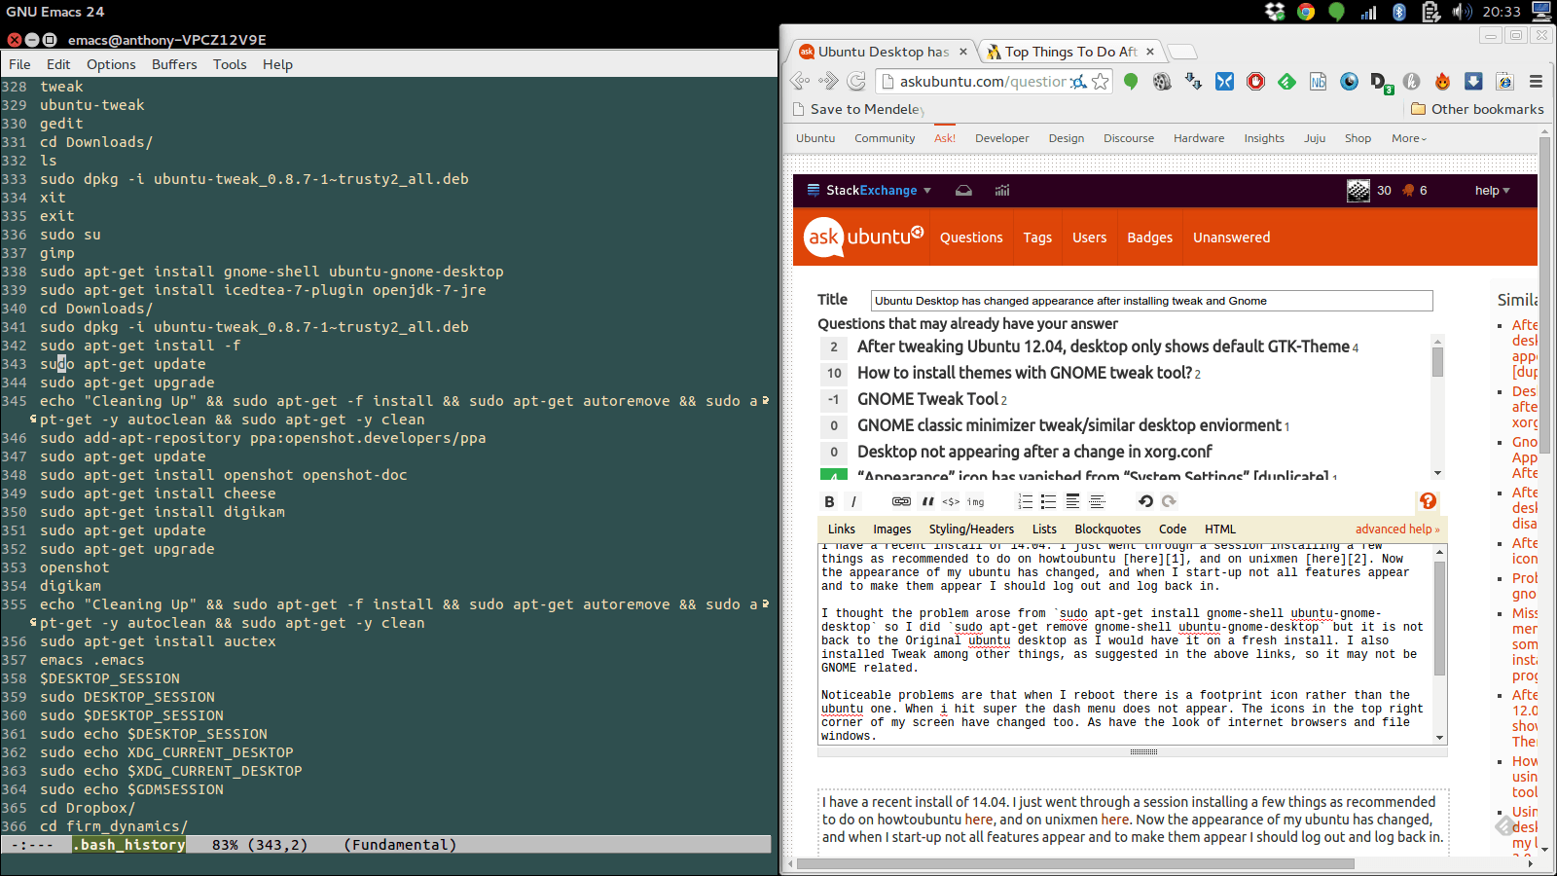1557x876 pixels.
Task: Open the File menu in Emacs
Action: (x=19, y=64)
